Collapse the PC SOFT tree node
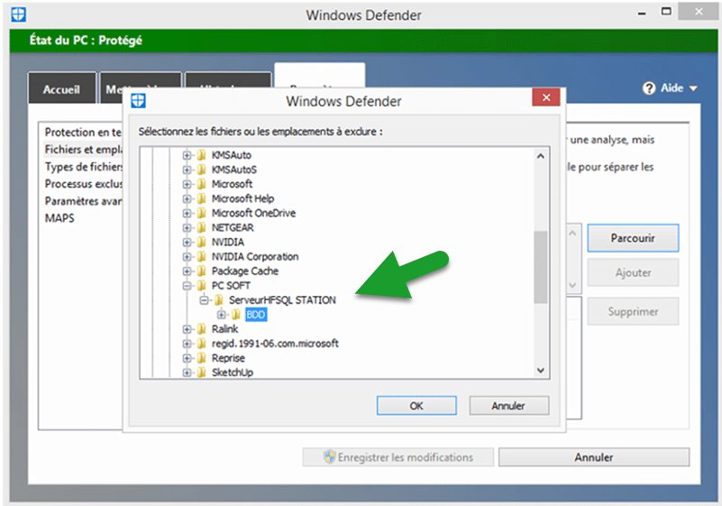 coord(187,286)
